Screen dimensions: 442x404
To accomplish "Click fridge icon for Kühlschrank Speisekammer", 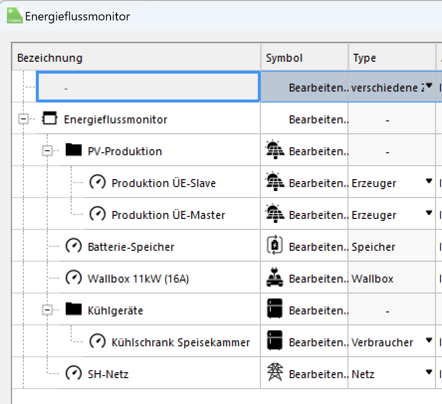I will pos(275,342).
